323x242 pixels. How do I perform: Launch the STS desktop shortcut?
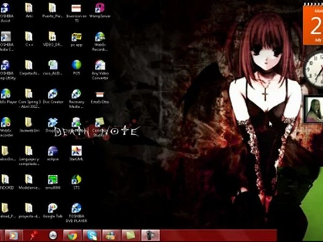pos(76,182)
